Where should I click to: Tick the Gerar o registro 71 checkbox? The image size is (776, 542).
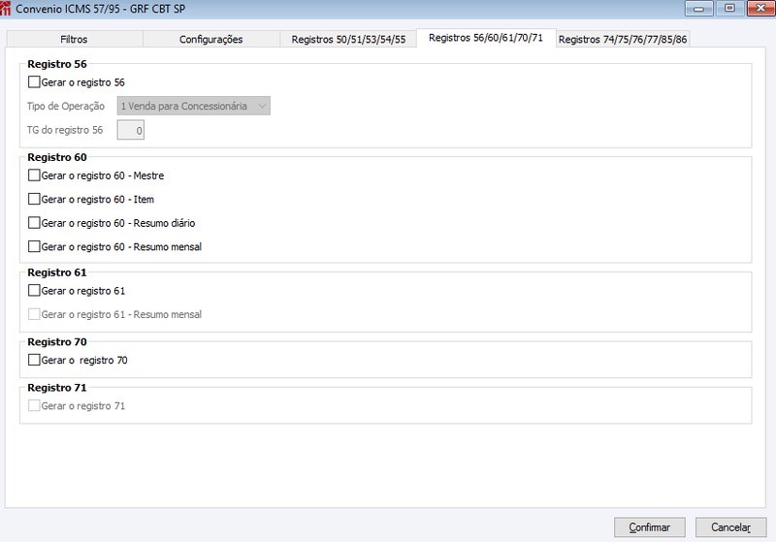(34, 405)
